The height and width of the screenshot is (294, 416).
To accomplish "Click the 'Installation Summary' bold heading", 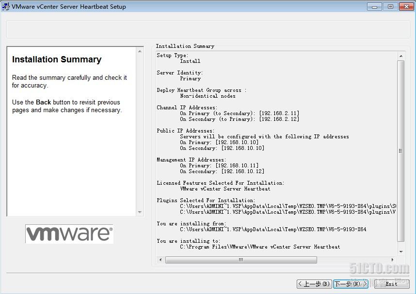I will pos(57,59).
